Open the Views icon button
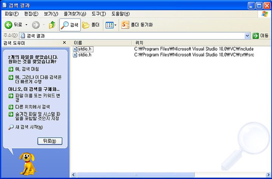Screen dimensions: 272x179 [110, 25]
